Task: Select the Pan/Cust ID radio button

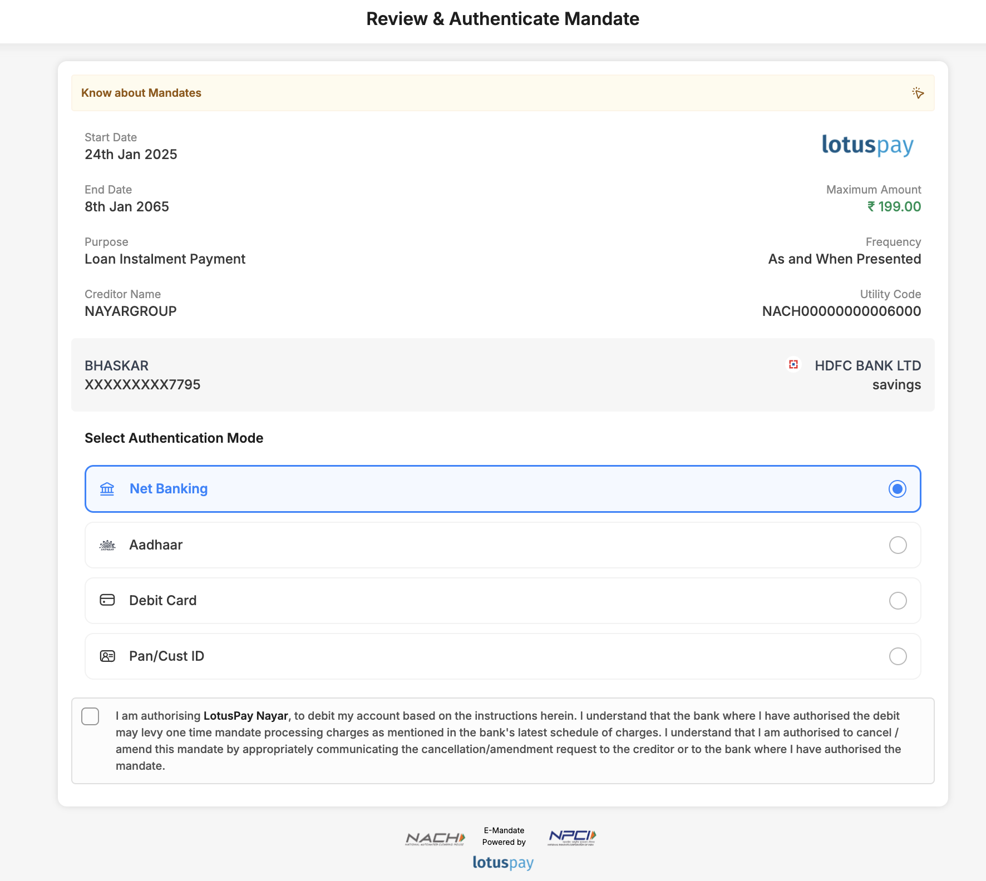Action: coord(898,656)
